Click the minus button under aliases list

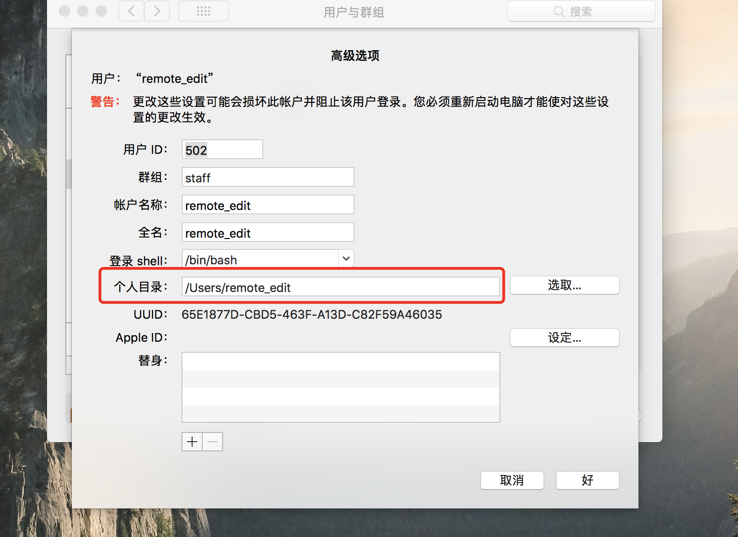click(212, 442)
